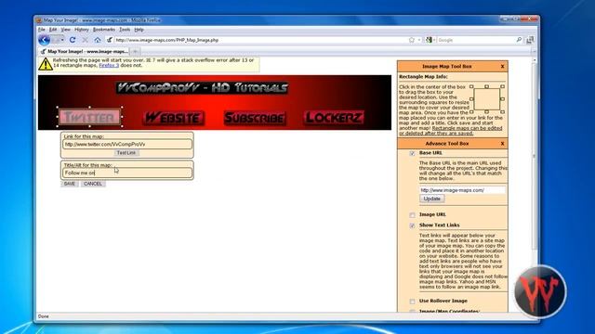Open the File menu
Screen dimensions: 595x334
pos(41,30)
